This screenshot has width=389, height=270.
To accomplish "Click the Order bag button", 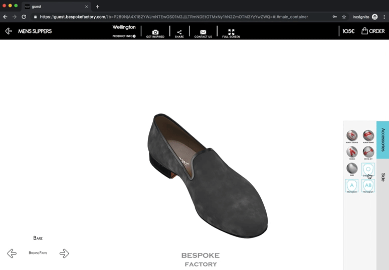I will (373, 31).
